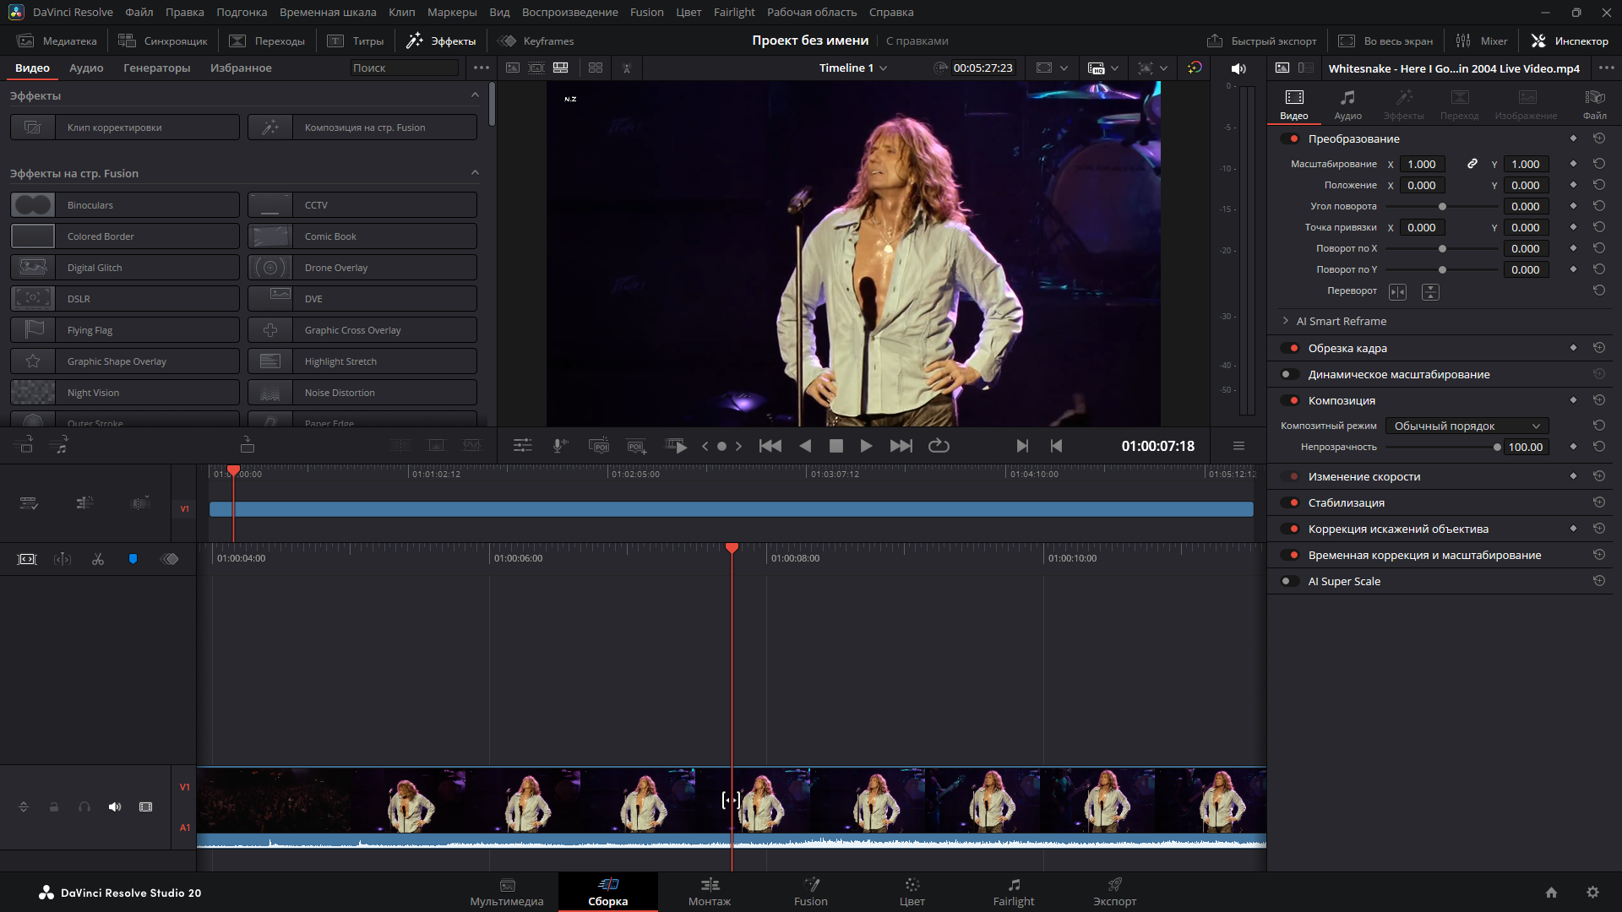Open Timeline 1 name dropdown
Screen dimensions: 1622x912
coord(852,68)
